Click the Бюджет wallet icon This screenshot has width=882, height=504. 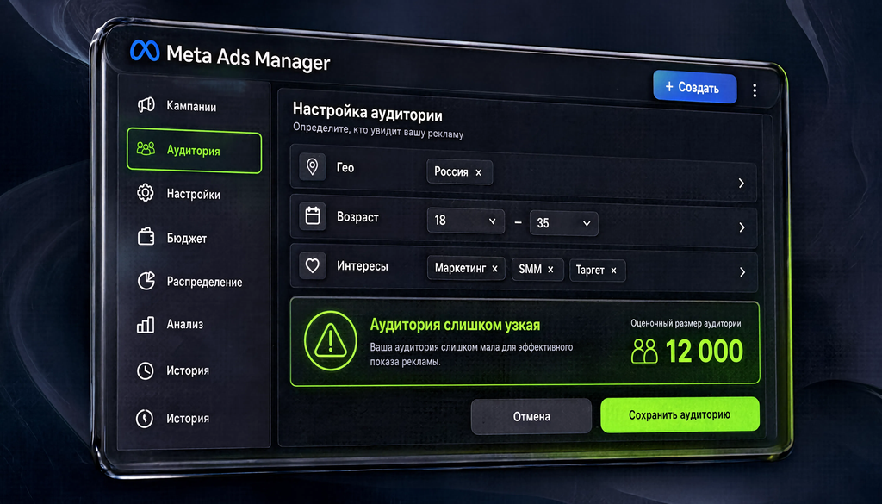click(x=146, y=236)
